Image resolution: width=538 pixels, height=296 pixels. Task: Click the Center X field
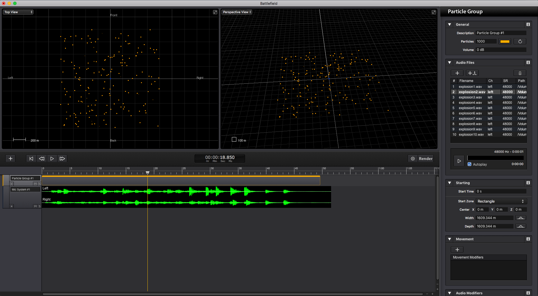[483, 210]
